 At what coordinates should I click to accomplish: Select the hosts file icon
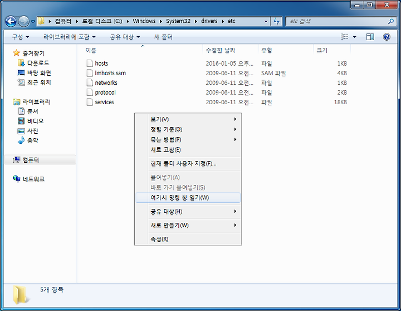[x=90, y=63]
